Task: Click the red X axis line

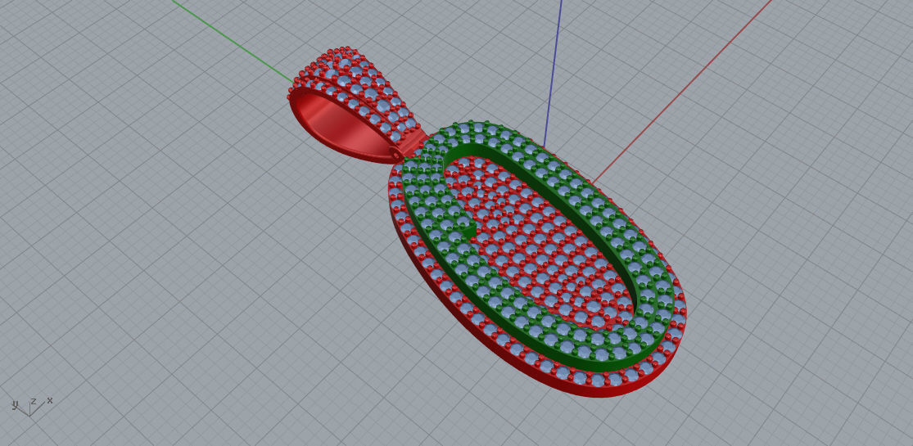Action: pos(681,90)
